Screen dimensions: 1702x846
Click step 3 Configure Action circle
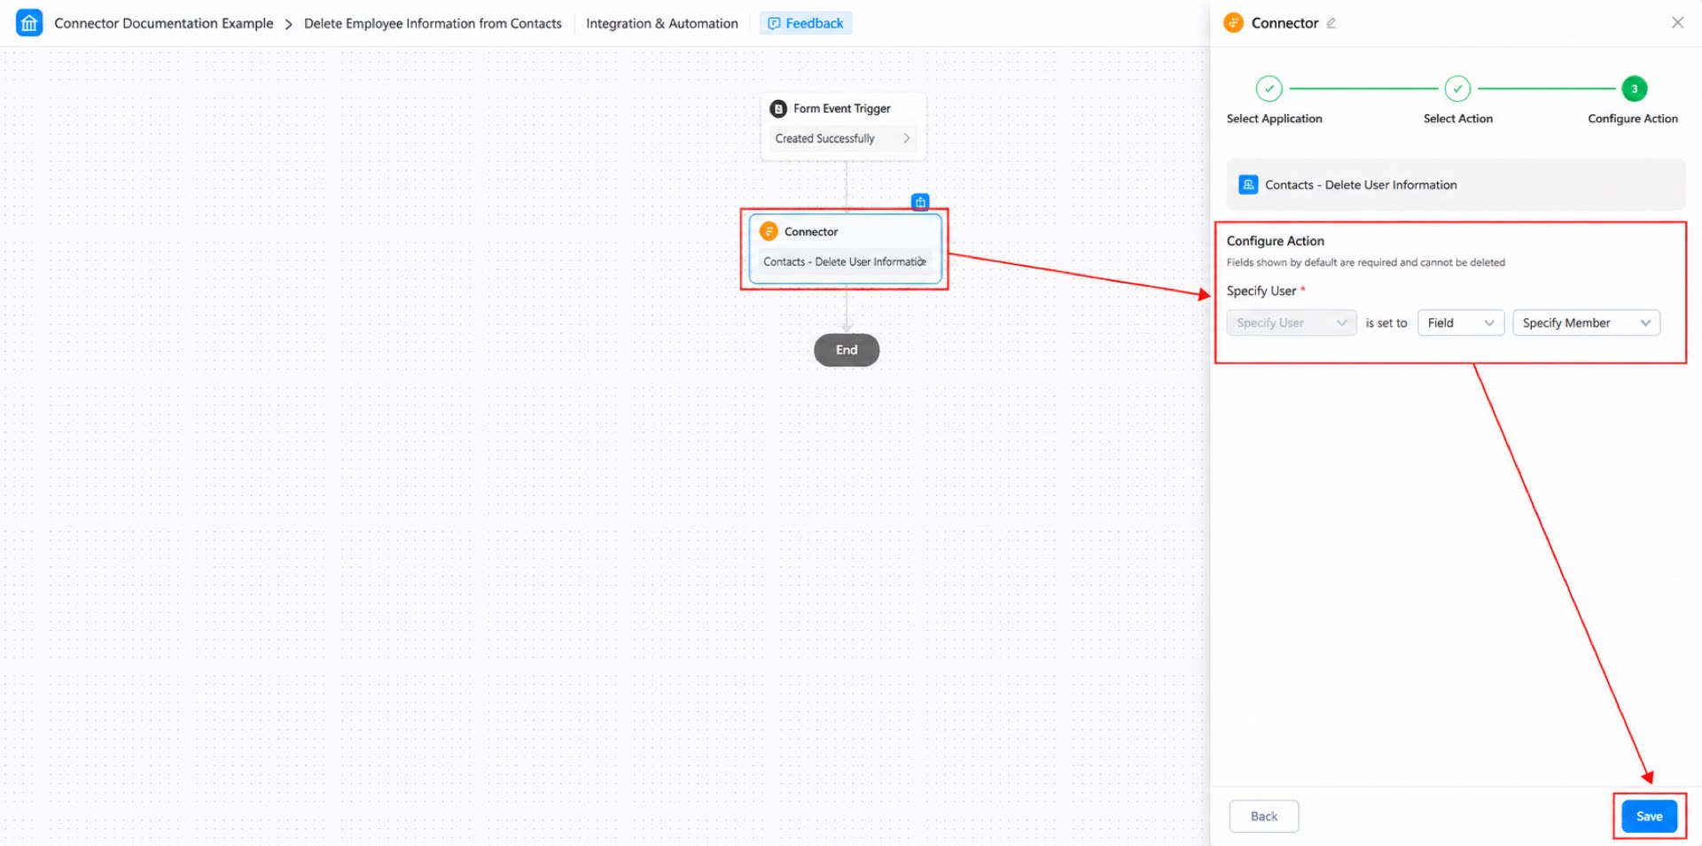click(1634, 89)
